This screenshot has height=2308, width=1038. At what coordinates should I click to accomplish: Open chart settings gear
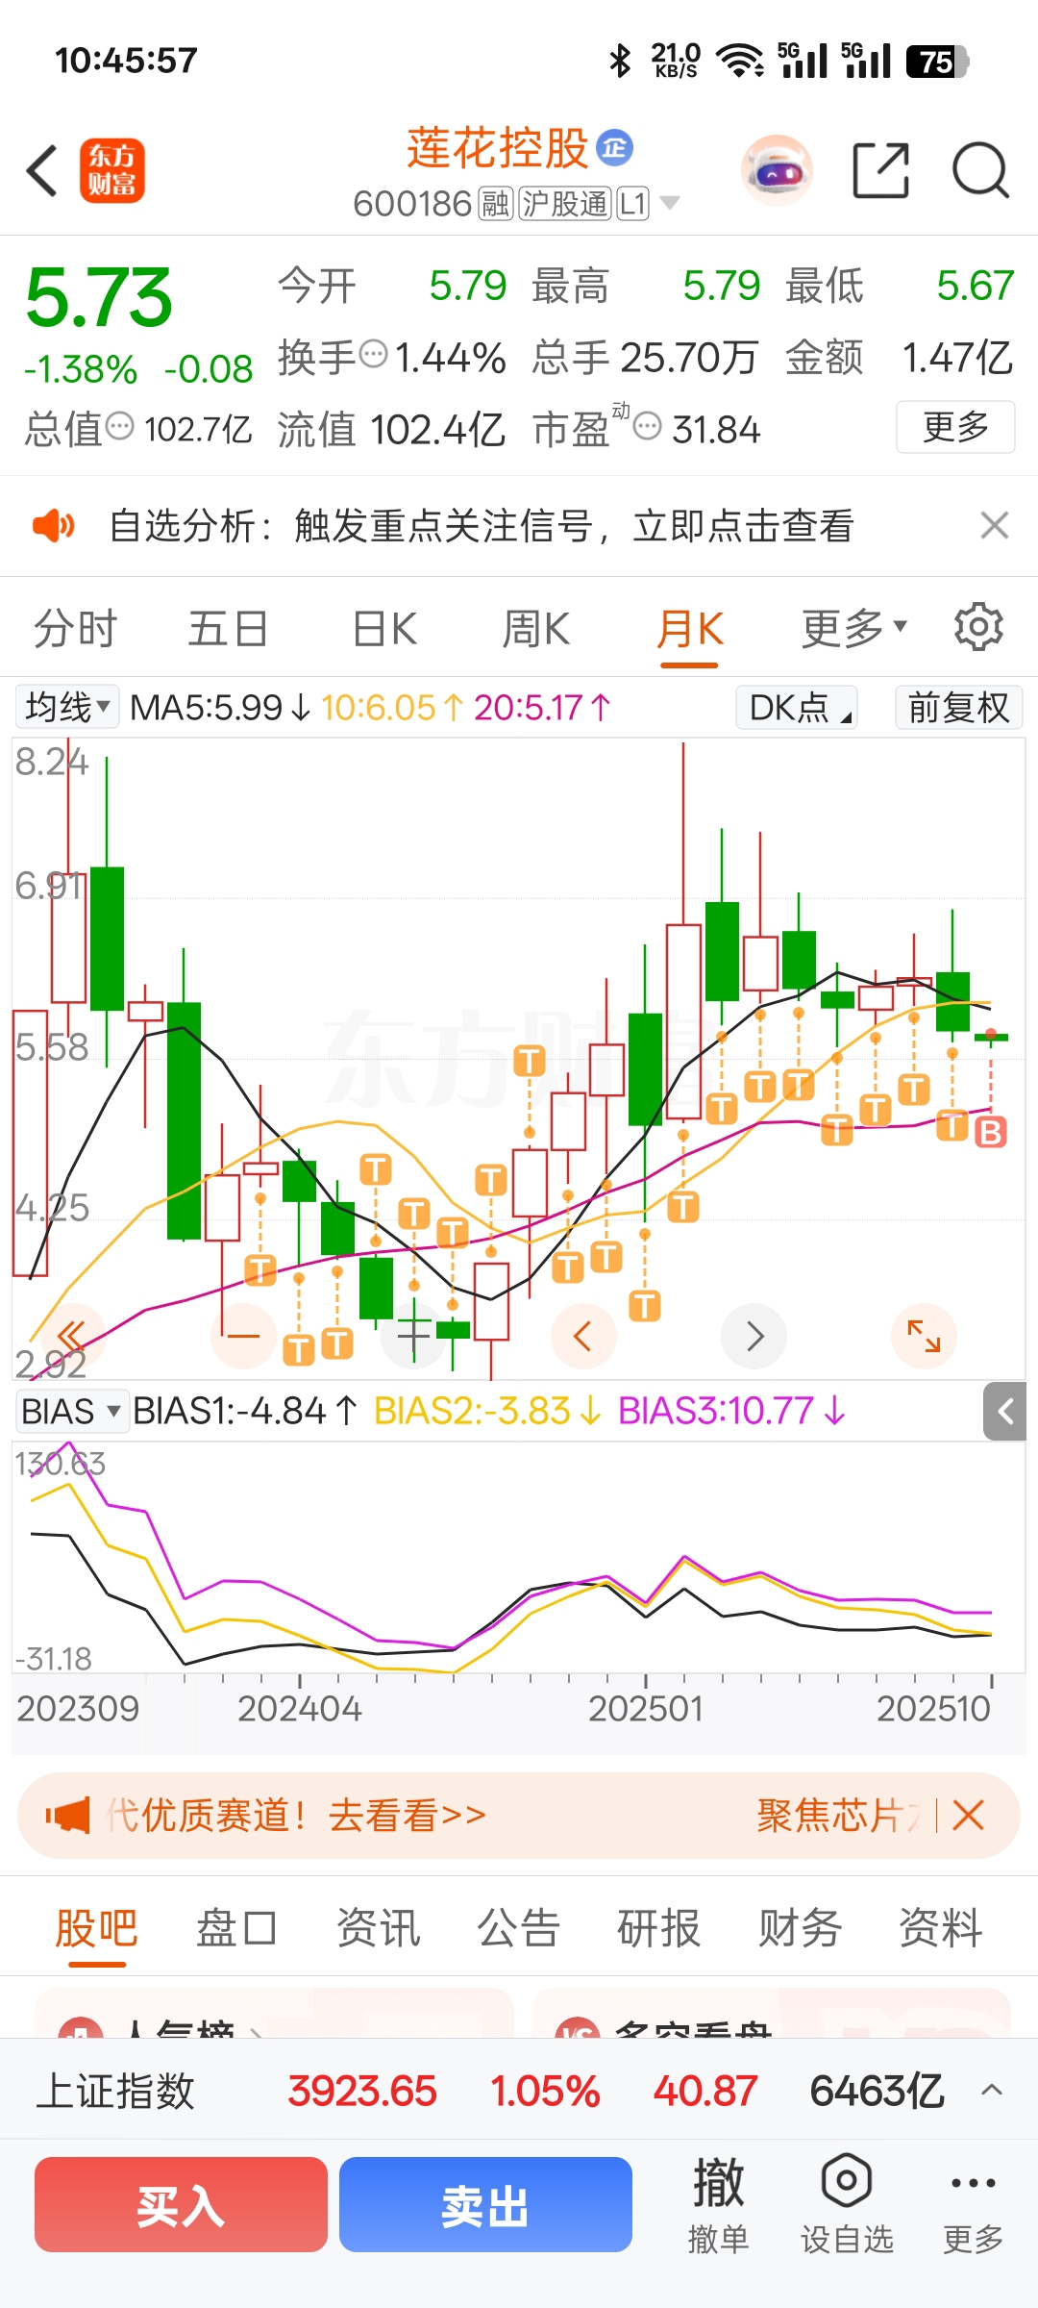(x=978, y=627)
